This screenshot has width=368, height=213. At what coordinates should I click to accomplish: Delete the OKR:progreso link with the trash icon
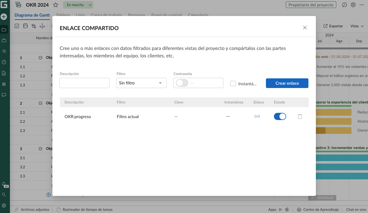pyautogui.click(x=300, y=116)
